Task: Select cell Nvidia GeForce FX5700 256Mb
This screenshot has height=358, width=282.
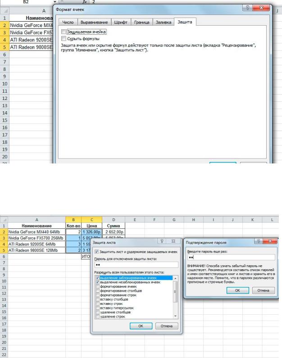Action: 37,238
